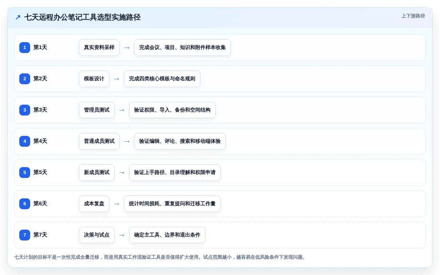Select step number badge 4
This screenshot has width=440, height=275.
click(25, 141)
